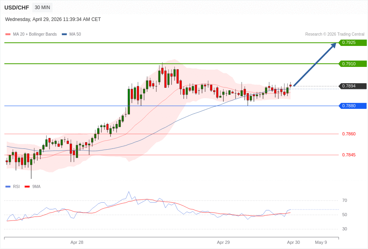Click the 0.7860 red support label
This screenshot has height=249, width=368.
coord(349,134)
